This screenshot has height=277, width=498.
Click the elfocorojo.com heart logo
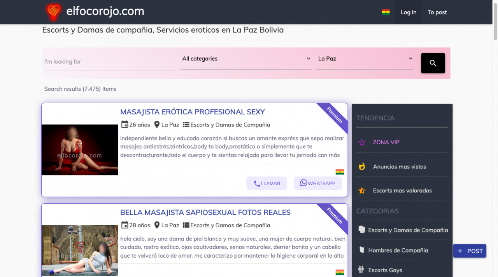tap(53, 12)
